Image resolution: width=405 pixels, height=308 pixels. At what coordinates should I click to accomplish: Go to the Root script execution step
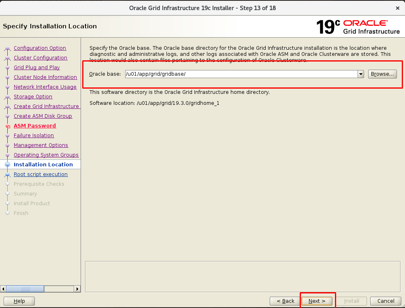pos(40,174)
